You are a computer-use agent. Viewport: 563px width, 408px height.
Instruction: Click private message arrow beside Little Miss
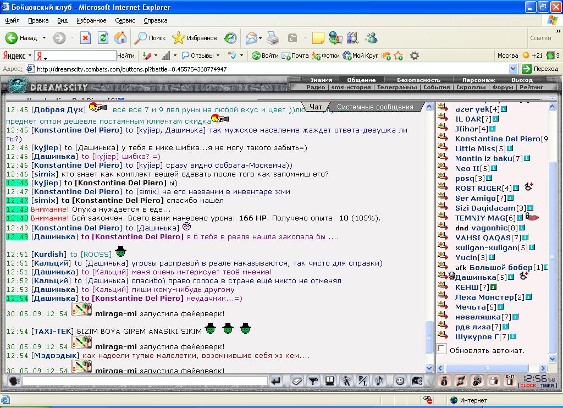[x=443, y=147]
